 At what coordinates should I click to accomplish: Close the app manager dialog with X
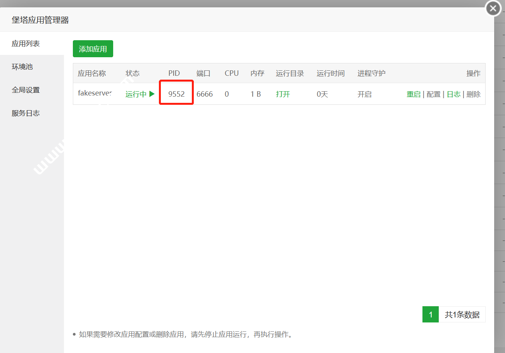click(493, 9)
